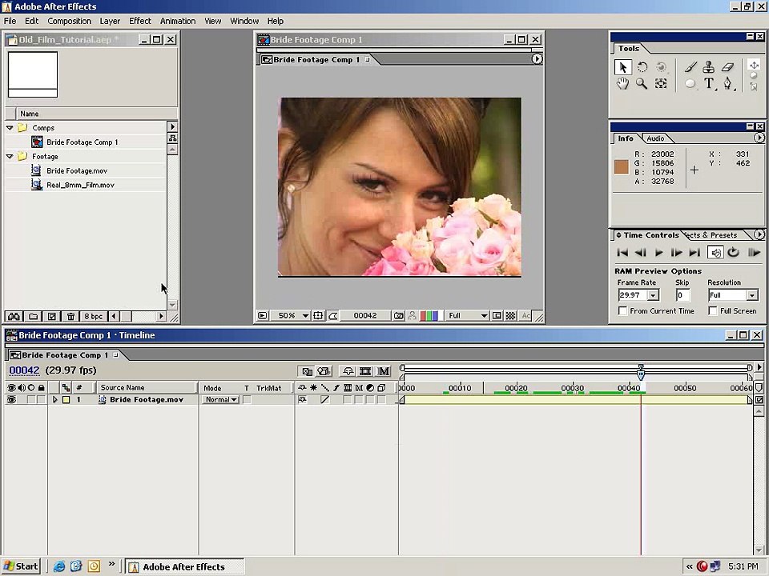The width and height of the screenshot is (769, 576).
Task: Toggle audio mute in Time Controls
Action: point(715,253)
